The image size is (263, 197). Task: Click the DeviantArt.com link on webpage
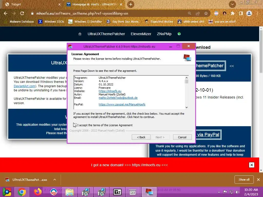tap(24, 86)
